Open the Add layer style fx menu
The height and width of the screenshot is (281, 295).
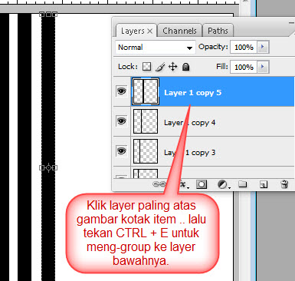click(183, 184)
